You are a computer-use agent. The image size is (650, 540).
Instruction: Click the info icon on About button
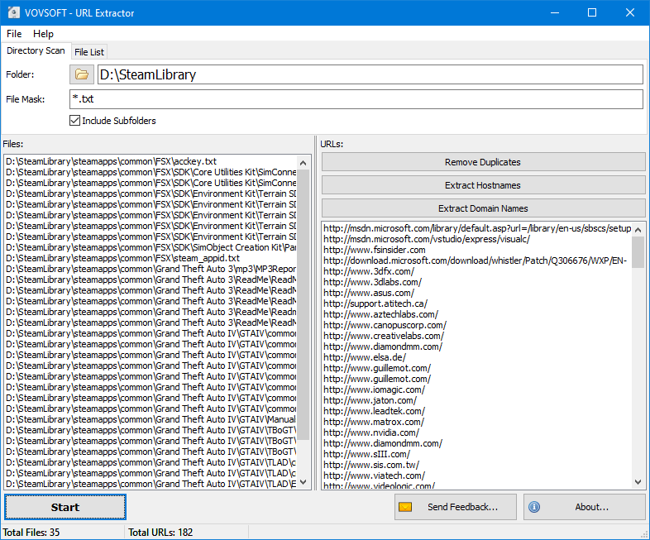click(x=534, y=507)
